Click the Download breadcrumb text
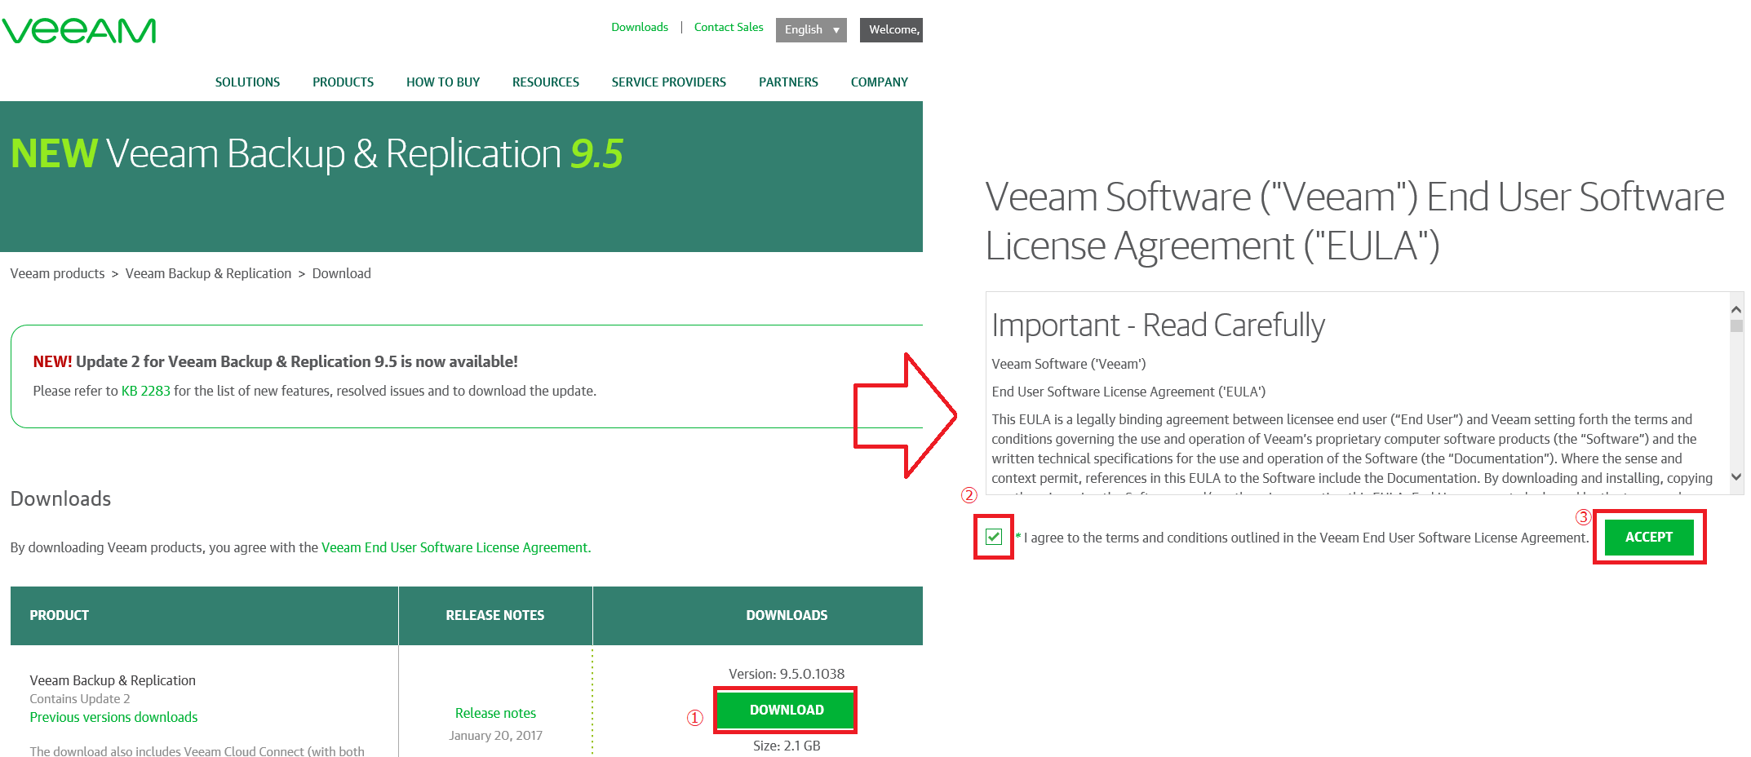This screenshot has width=1751, height=757. pyautogui.click(x=341, y=273)
